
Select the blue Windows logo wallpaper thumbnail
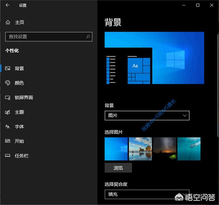[x=116, y=149]
